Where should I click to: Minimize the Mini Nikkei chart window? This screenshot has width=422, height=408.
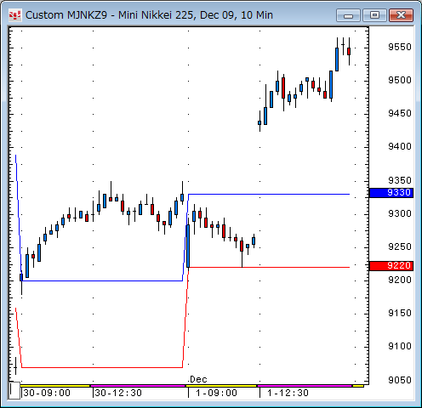[348, 15]
